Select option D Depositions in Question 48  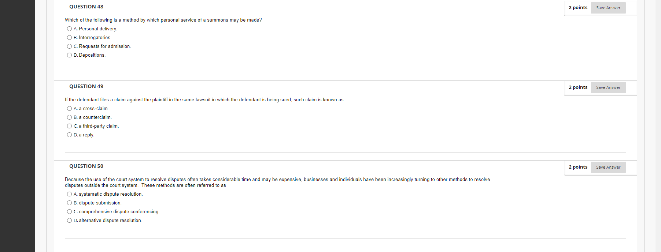click(69, 55)
